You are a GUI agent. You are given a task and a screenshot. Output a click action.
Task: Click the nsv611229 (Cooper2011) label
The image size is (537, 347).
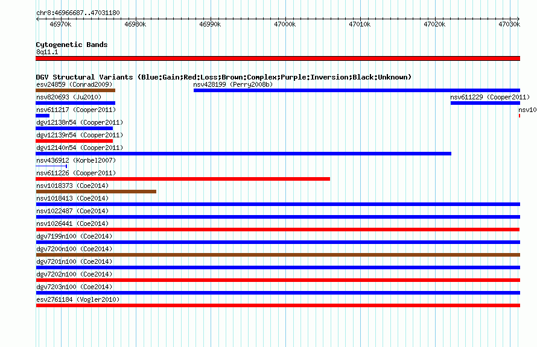490,97
